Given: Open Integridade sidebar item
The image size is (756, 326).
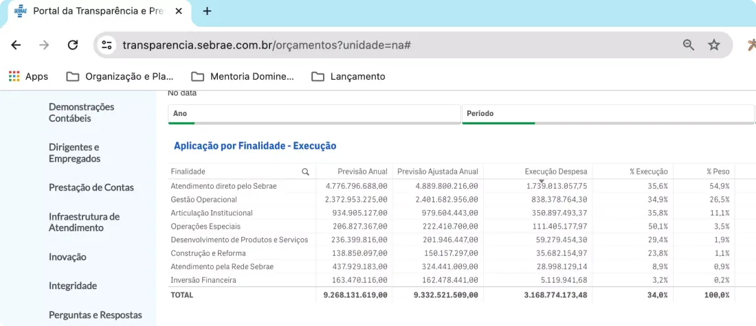Looking at the screenshot, I should tap(73, 286).
